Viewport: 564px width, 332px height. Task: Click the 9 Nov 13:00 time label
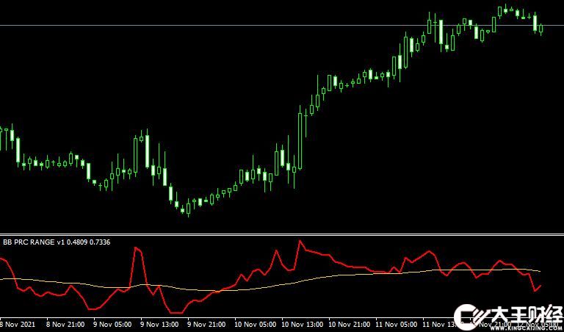160,325
